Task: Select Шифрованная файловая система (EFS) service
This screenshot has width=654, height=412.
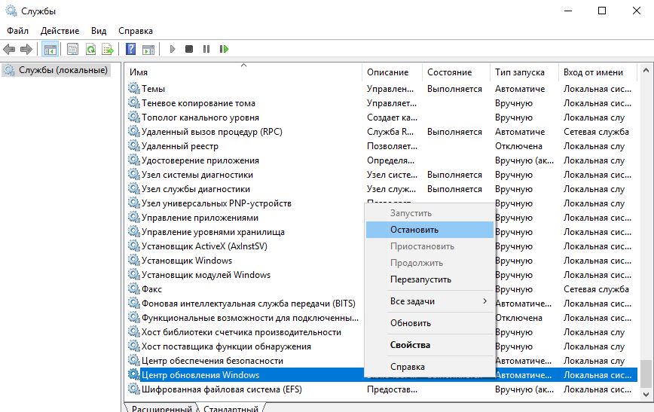Action: [x=222, y=389]
